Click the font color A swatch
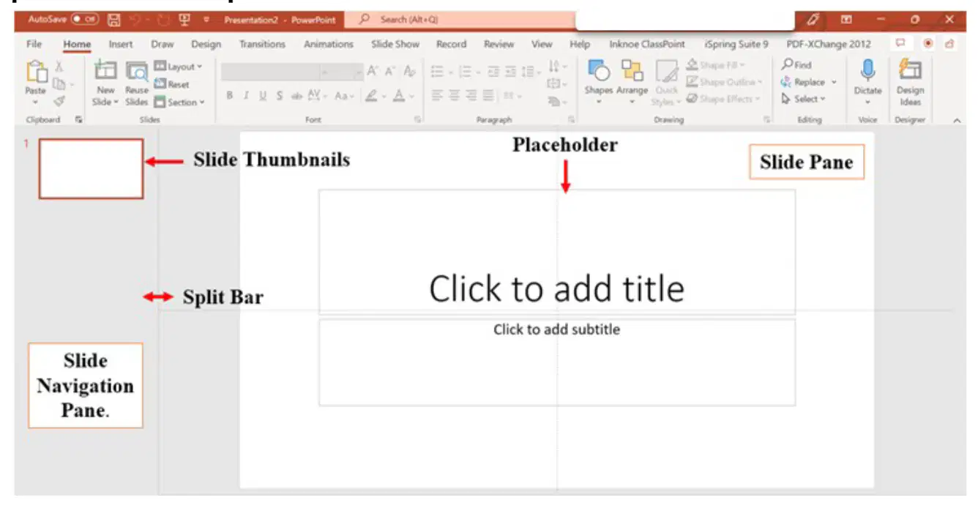This screenshot has height=511, width=978. (399, 96)
